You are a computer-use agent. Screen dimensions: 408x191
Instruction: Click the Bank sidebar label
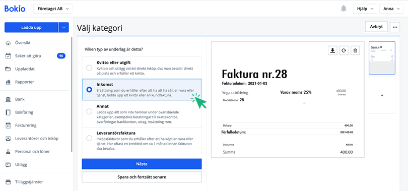pos(20,99)
